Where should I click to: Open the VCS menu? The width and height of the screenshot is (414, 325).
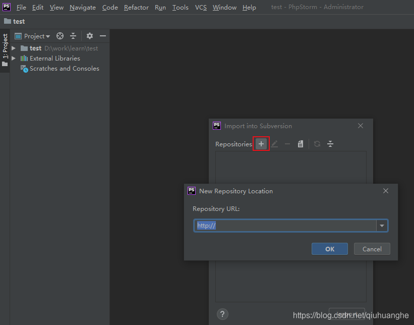pyautogui.click(x=201, y=8)
